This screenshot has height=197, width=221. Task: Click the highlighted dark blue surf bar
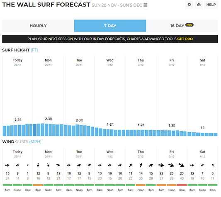tap(35, 130)
